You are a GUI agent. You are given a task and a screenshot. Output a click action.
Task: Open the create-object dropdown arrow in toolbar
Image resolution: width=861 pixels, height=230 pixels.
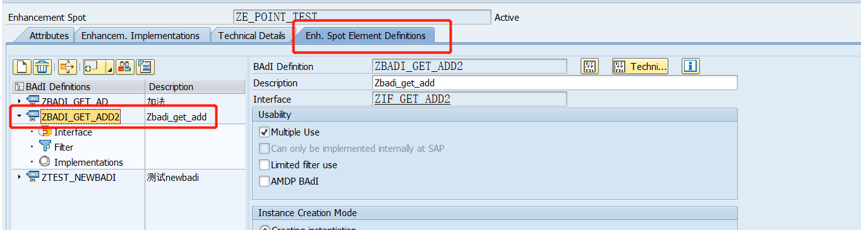(x=110, y=68)
